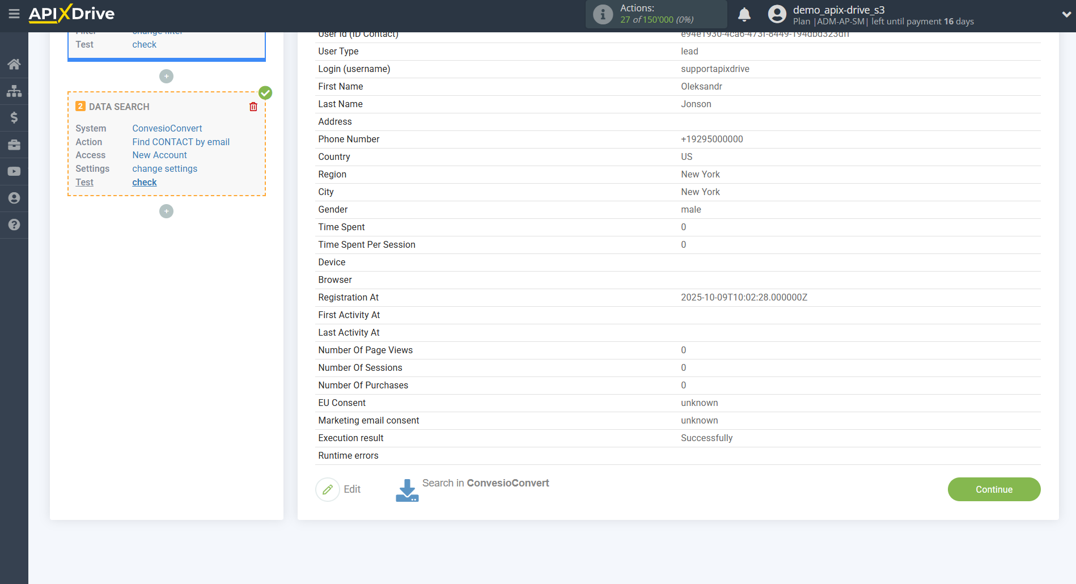Expand the account dropdown chevron

pos(1066,15)
